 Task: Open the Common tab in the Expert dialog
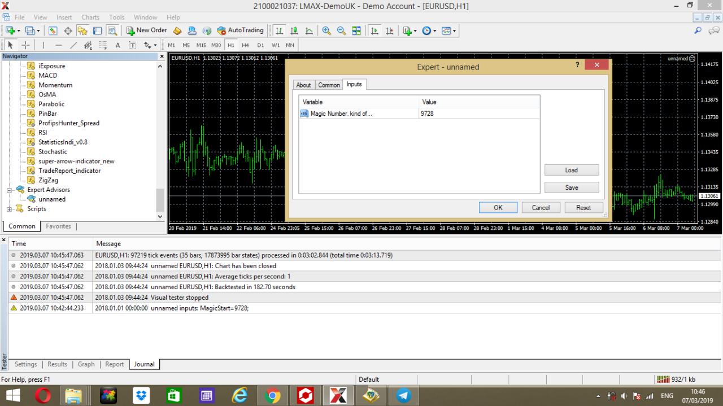click(x=329, y=85)
